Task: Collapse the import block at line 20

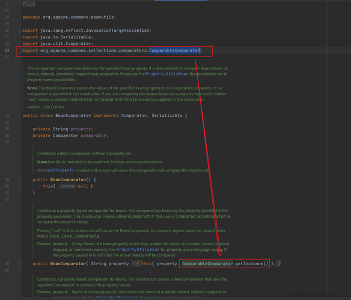Action: point(20,31)
